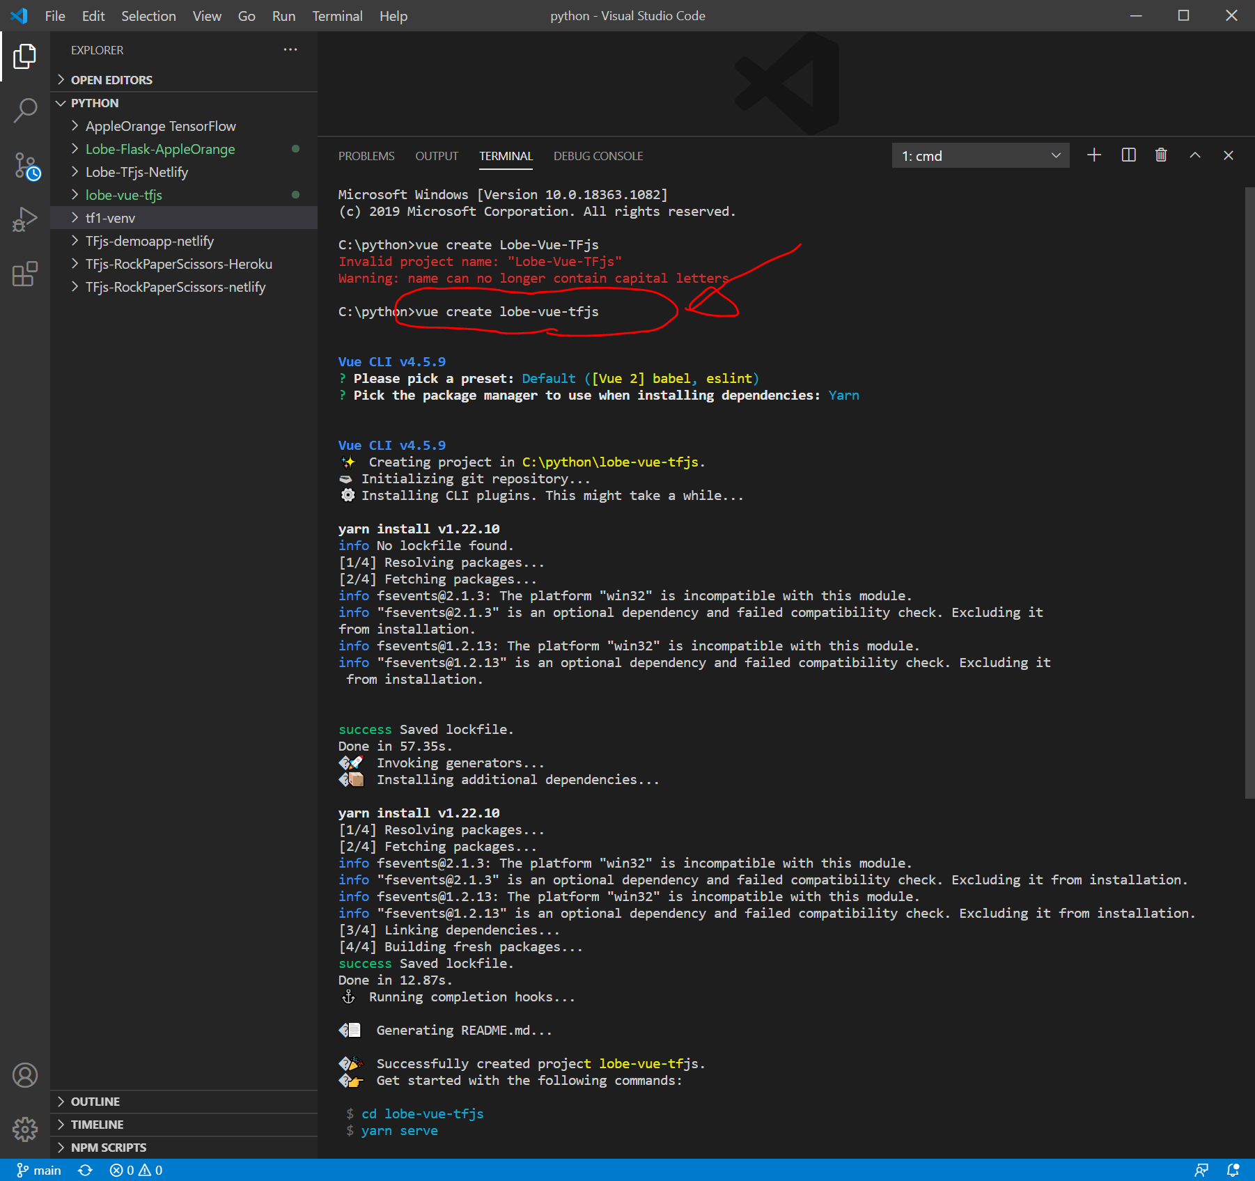Synchronize changes in status bar
The image size is (1255, 1181).
pyautogui.click(x=85, y=1171)
